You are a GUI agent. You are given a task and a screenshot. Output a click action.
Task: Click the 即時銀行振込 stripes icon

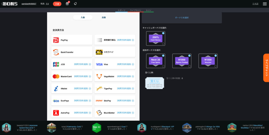click(99, 40)
